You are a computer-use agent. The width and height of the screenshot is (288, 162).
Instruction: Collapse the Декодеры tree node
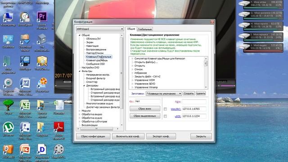(x=84, y=85)
